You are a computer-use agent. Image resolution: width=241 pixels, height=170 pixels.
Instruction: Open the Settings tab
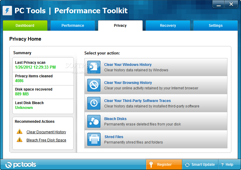pyautogui.click(x=215, y=26)
